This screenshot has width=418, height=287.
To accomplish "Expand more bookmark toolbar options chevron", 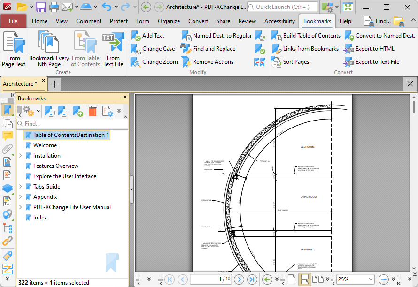I will [x=119, y=111].
